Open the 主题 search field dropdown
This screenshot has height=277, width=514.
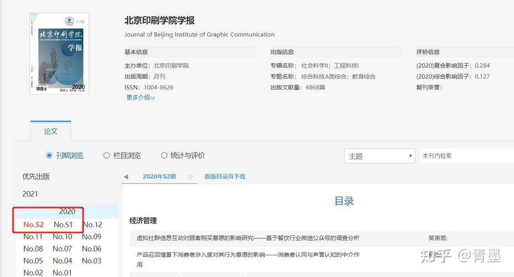(x=379, y=156)
